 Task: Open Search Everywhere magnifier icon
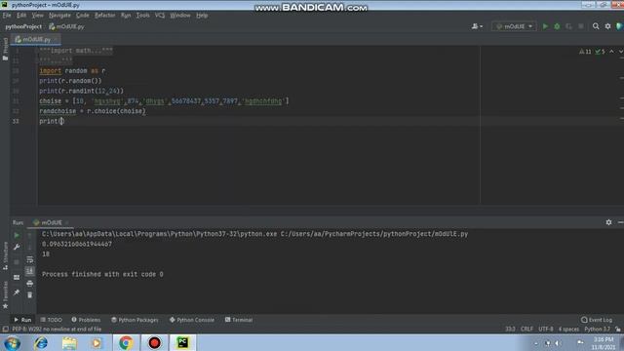click(596, 26)
